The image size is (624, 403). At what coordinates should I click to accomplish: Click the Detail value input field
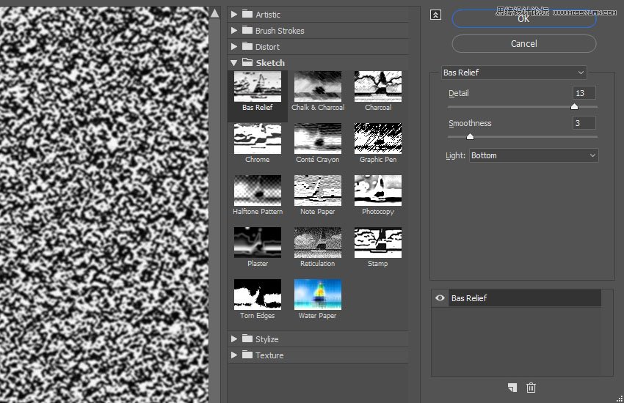click(584, 93)
